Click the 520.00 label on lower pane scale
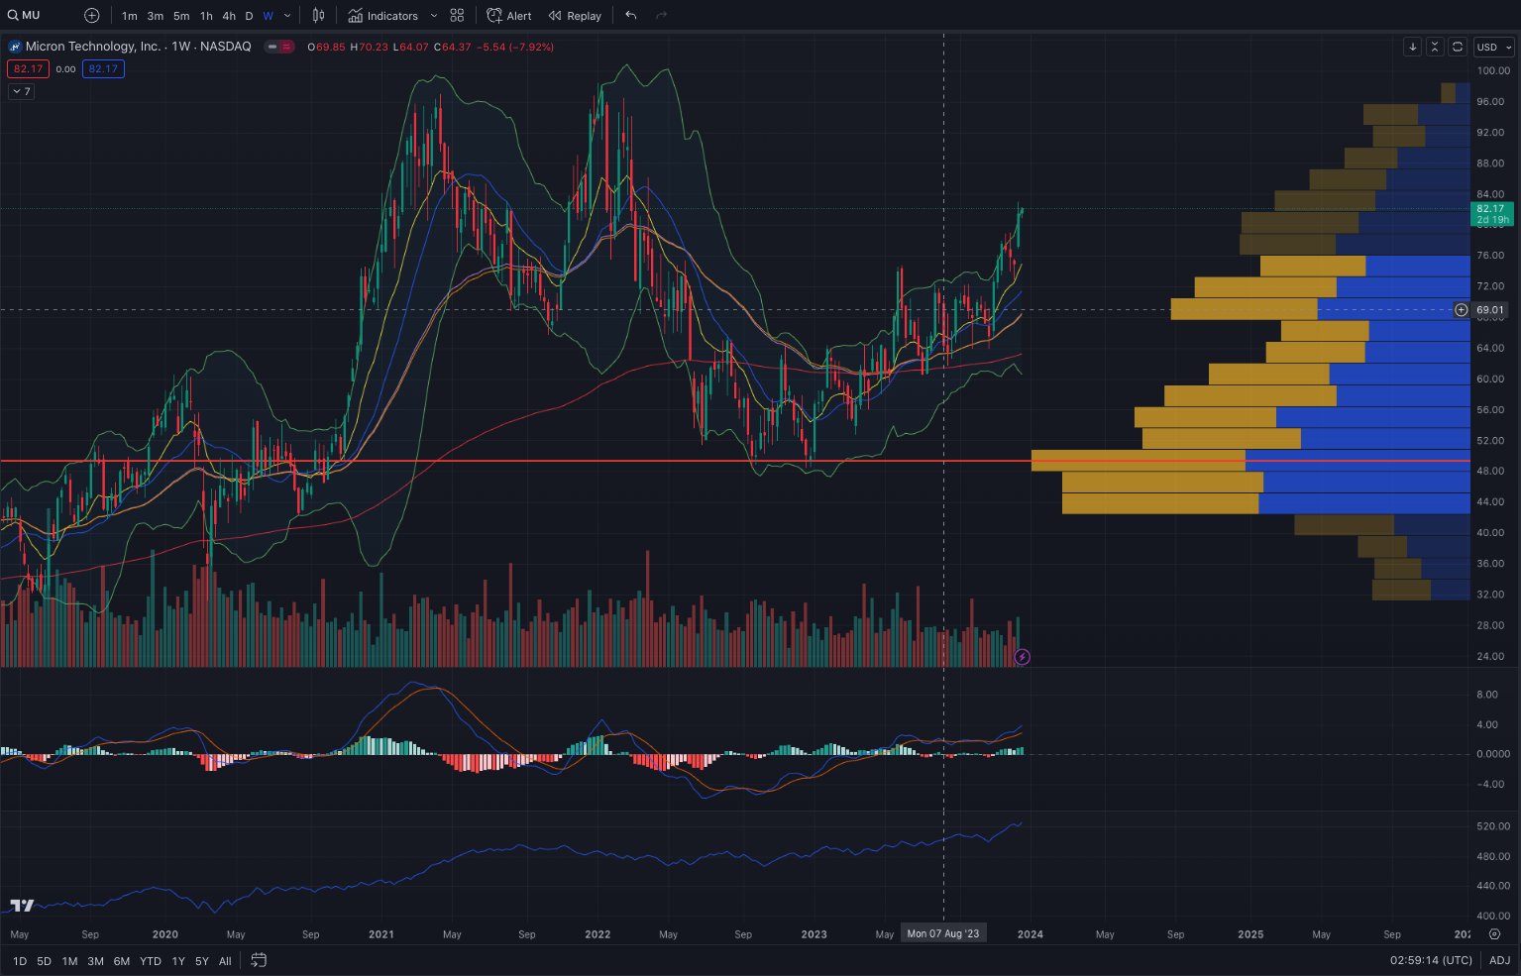This screenshot has width=1521, height=976. (x=1493, y=826)
